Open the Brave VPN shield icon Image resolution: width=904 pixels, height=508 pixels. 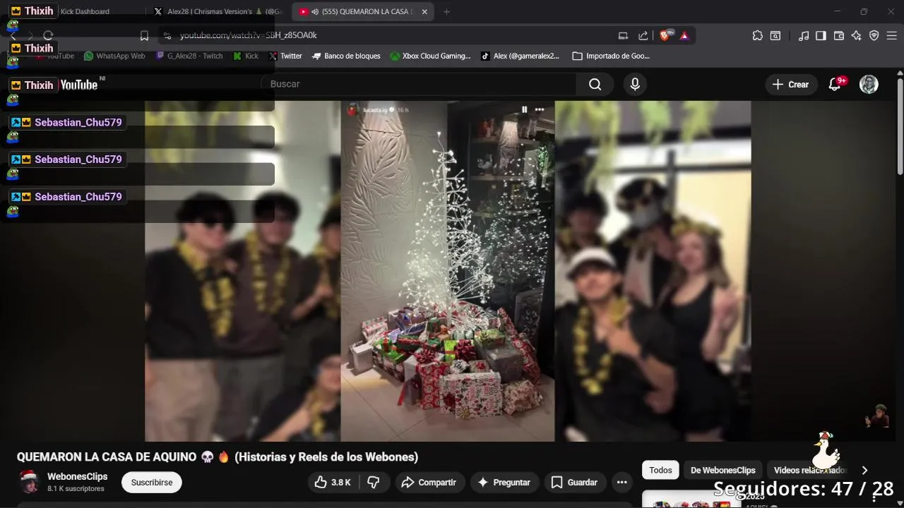click(874, 35)
